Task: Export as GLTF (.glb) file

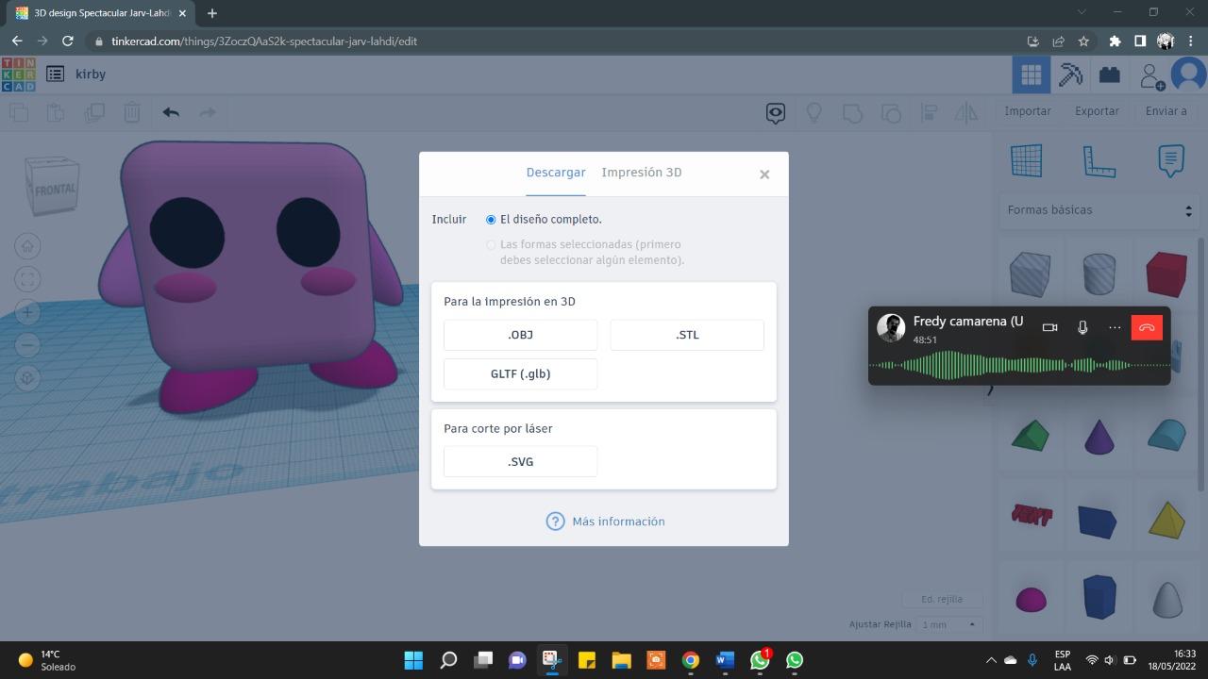Action: pos(520,373)
